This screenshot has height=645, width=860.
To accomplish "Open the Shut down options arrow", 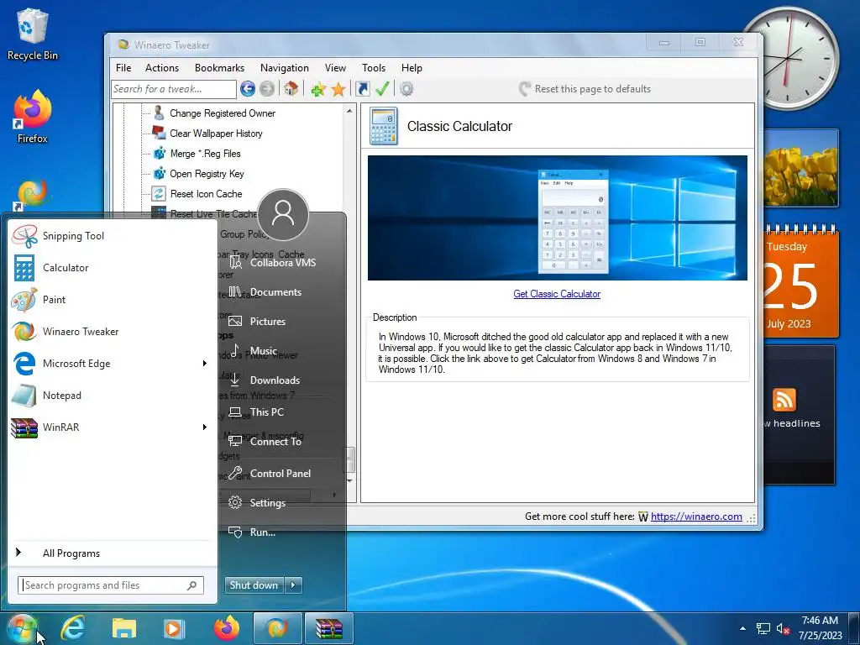I will click(293, 585).
